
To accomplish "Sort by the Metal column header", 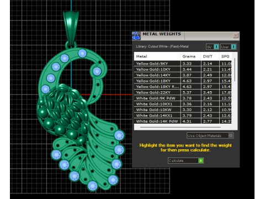I will pos(157,56).
